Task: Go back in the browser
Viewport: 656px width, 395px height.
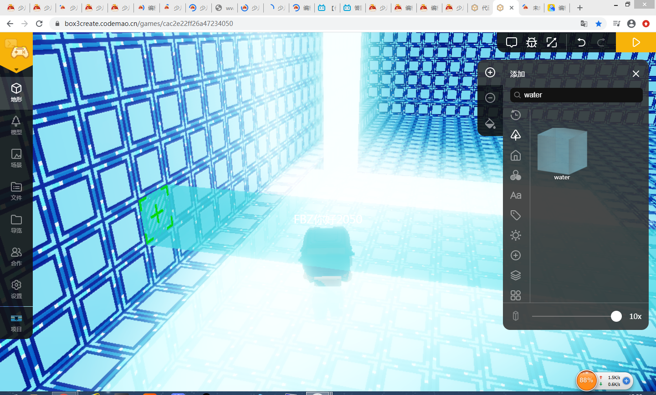Action: (10, 24)
